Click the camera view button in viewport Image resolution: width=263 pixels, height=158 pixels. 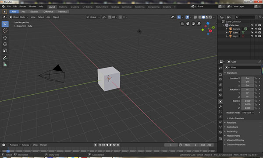pyautogui.click(x=188, y=24)
